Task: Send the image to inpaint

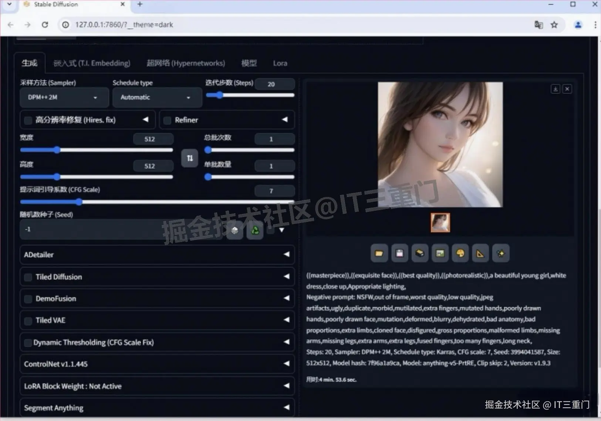Action: (x=460, y=253)
